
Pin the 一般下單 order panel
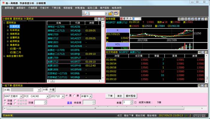(199, 86)
